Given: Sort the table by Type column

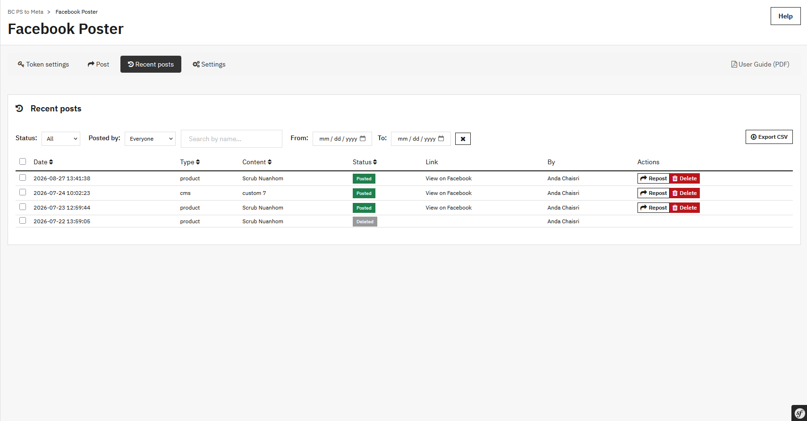Looking at the screenshot, I should (190, 162).
